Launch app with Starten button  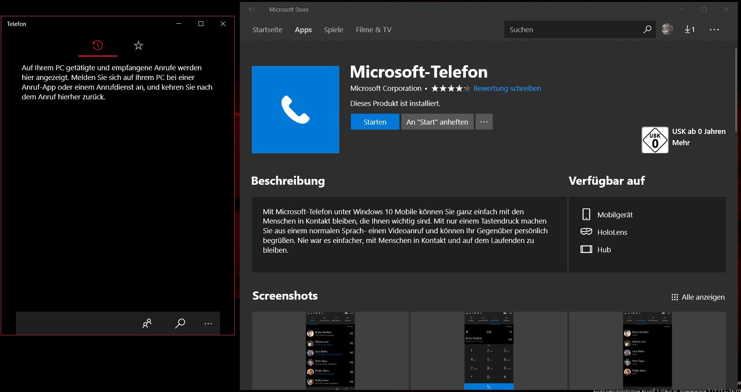[x=375, y=122]
